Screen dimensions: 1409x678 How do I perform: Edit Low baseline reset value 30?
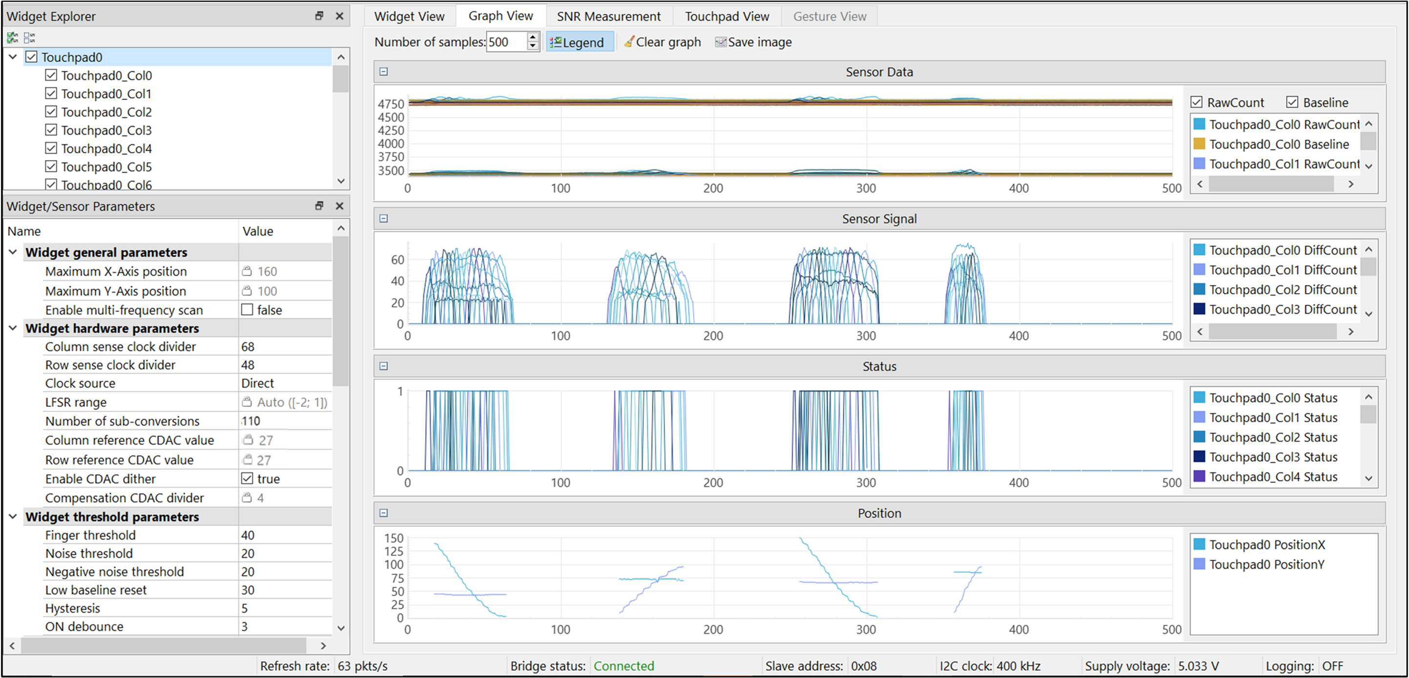coord(285,590)
